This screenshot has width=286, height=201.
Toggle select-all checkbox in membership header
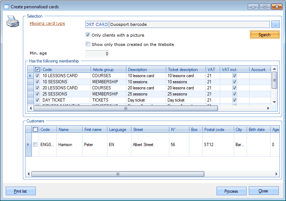pos(37,70)
